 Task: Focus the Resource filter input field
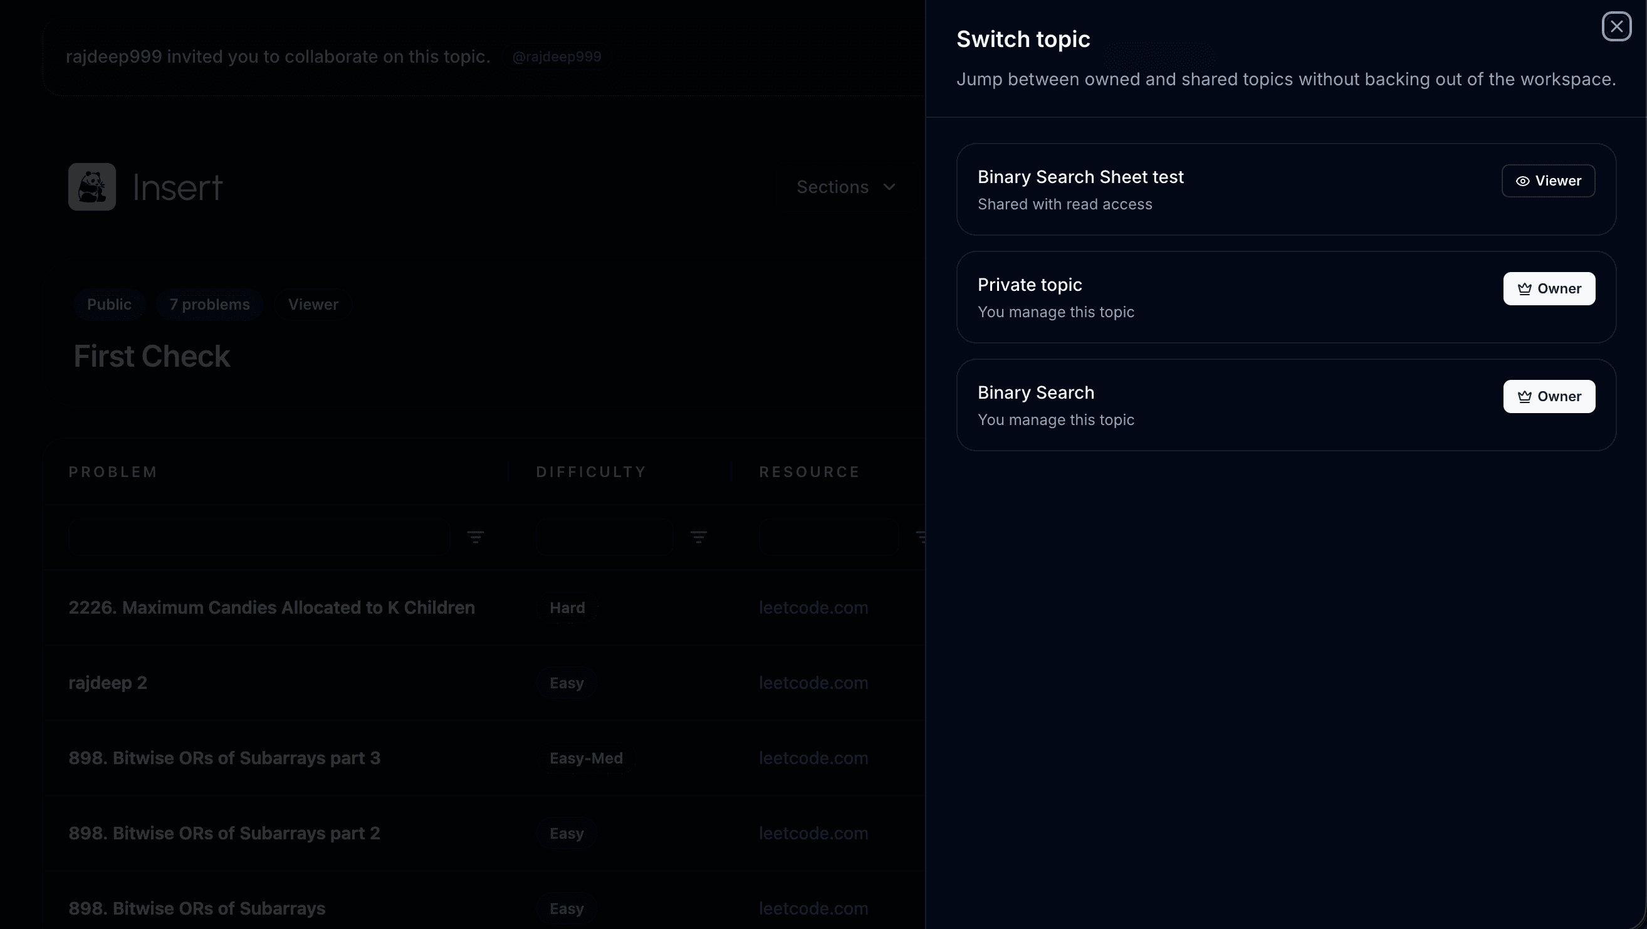(x=829, y=537)
